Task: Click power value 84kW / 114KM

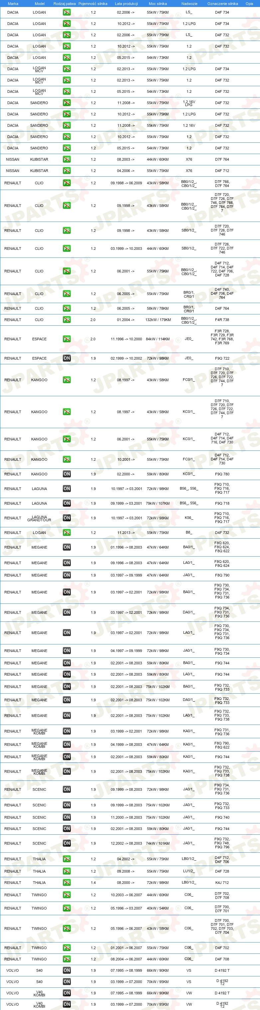Action: point(158,339)
